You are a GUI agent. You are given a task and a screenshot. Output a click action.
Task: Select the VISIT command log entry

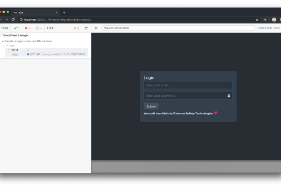[x=15, y=50]
